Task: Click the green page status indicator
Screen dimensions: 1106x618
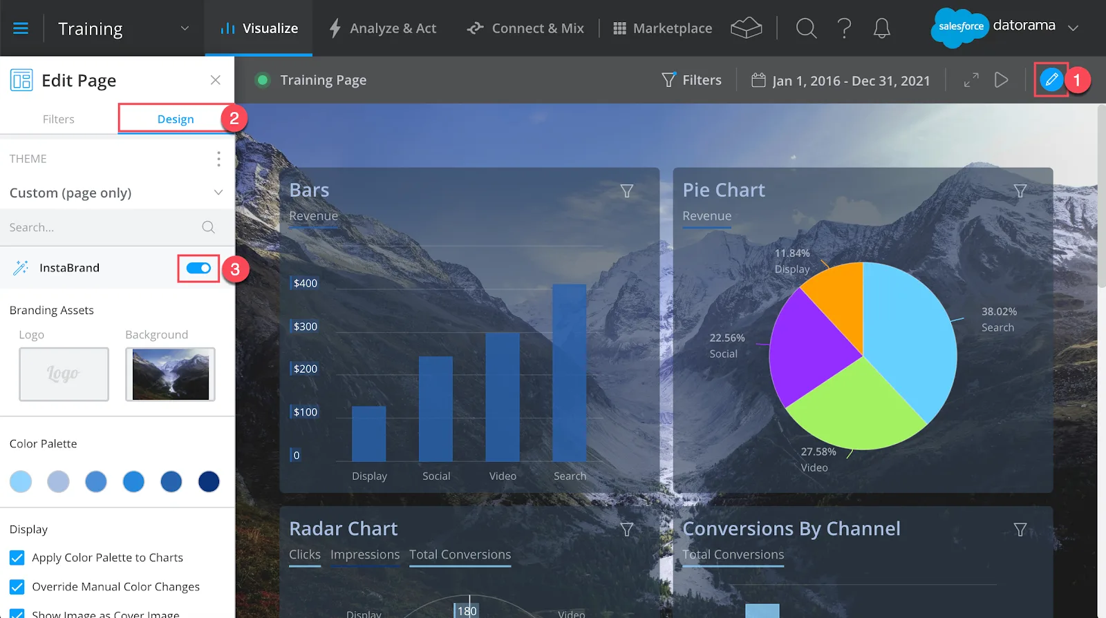Action: (262, 80)
